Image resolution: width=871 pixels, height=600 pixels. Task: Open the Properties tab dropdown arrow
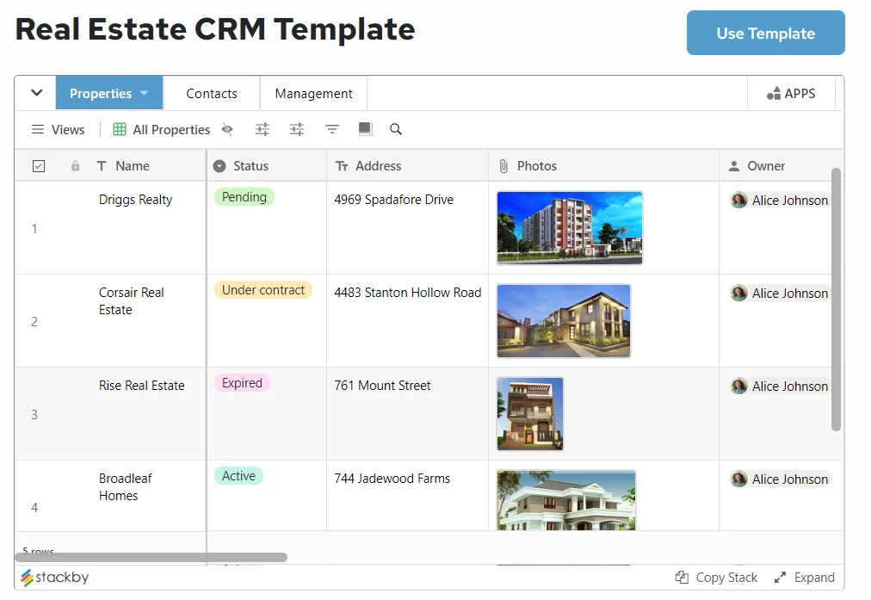click(x=143, y=93)
